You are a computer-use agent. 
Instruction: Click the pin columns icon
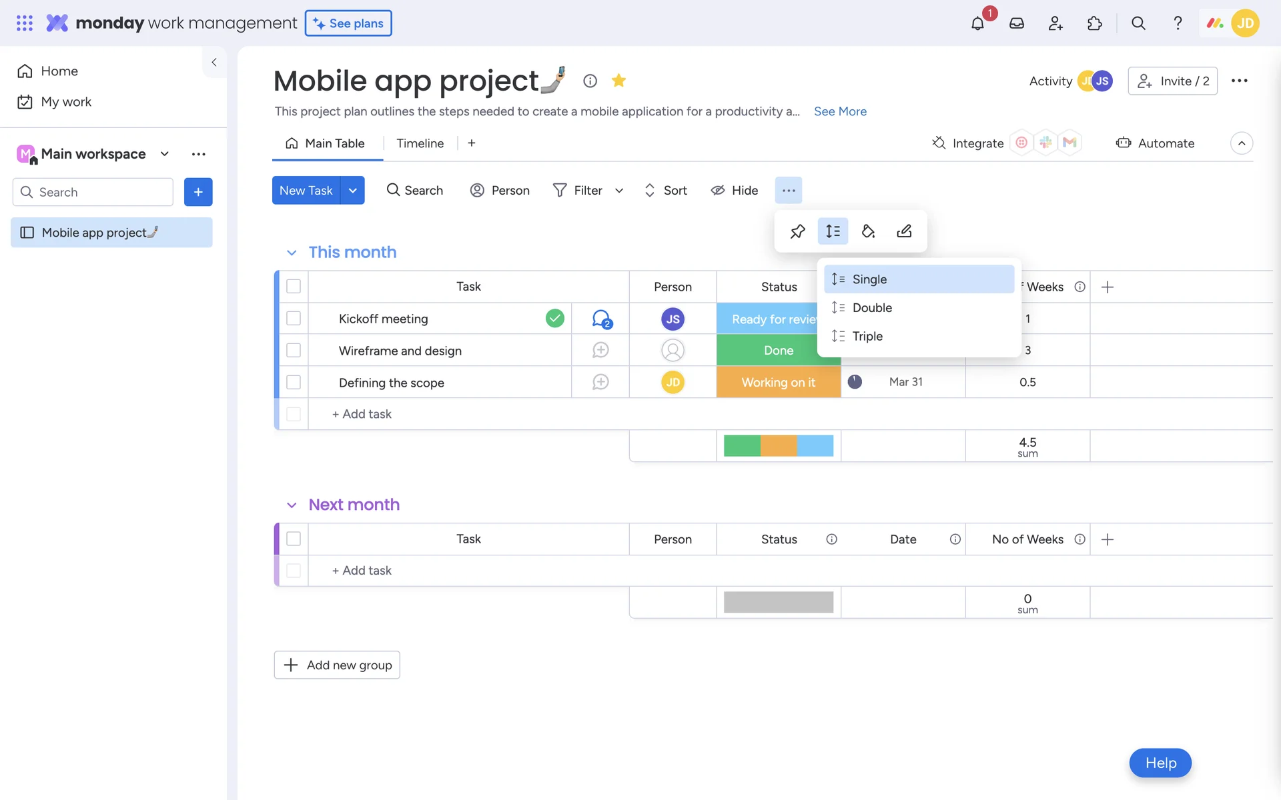point(797,231)
